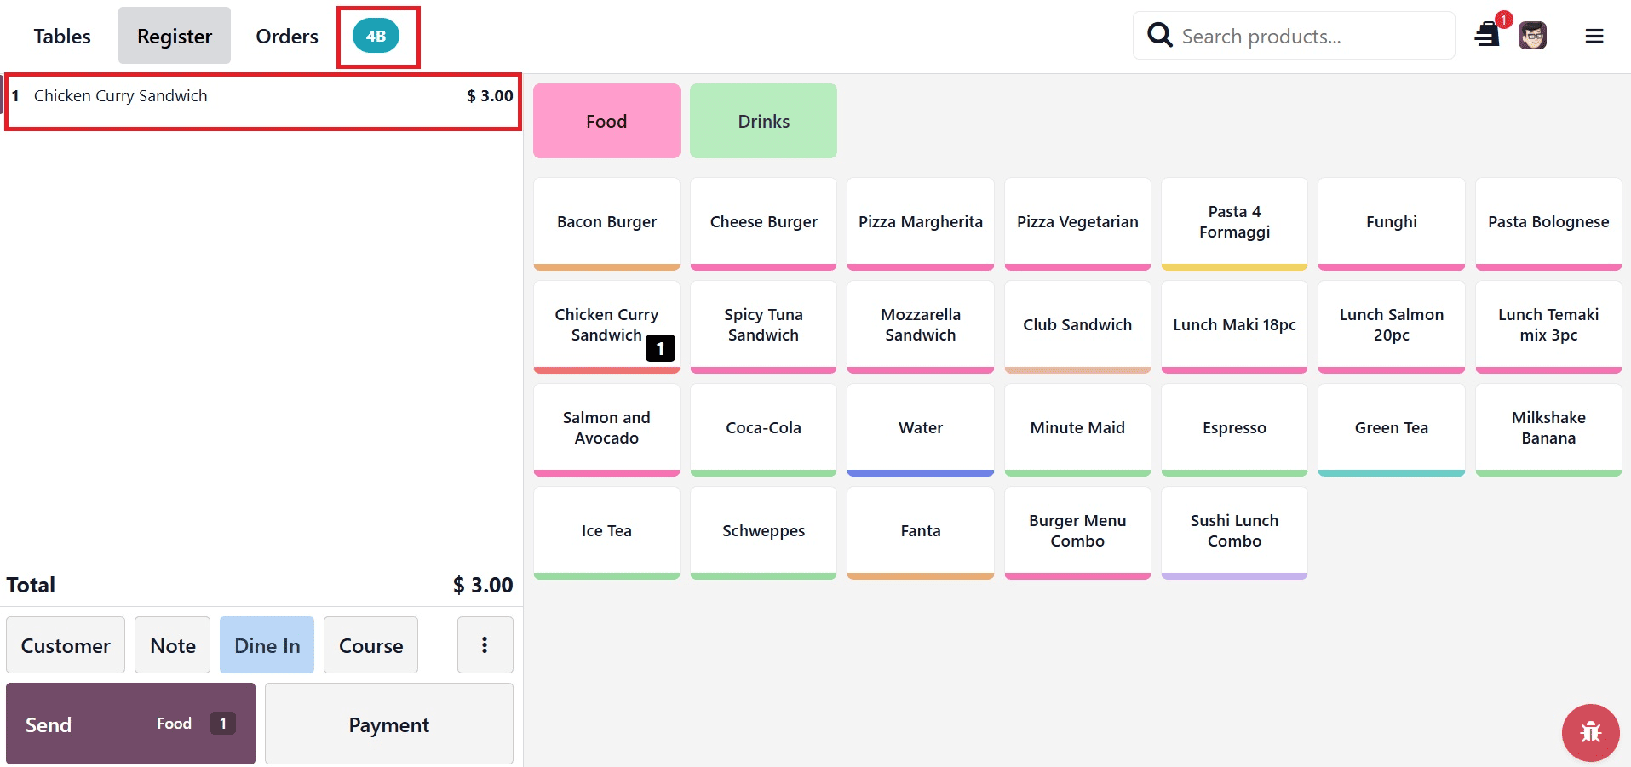Click the red debug bug icon
Image resolution: width=1631 pixels, height=767 pixels.
pos(1590,732)
